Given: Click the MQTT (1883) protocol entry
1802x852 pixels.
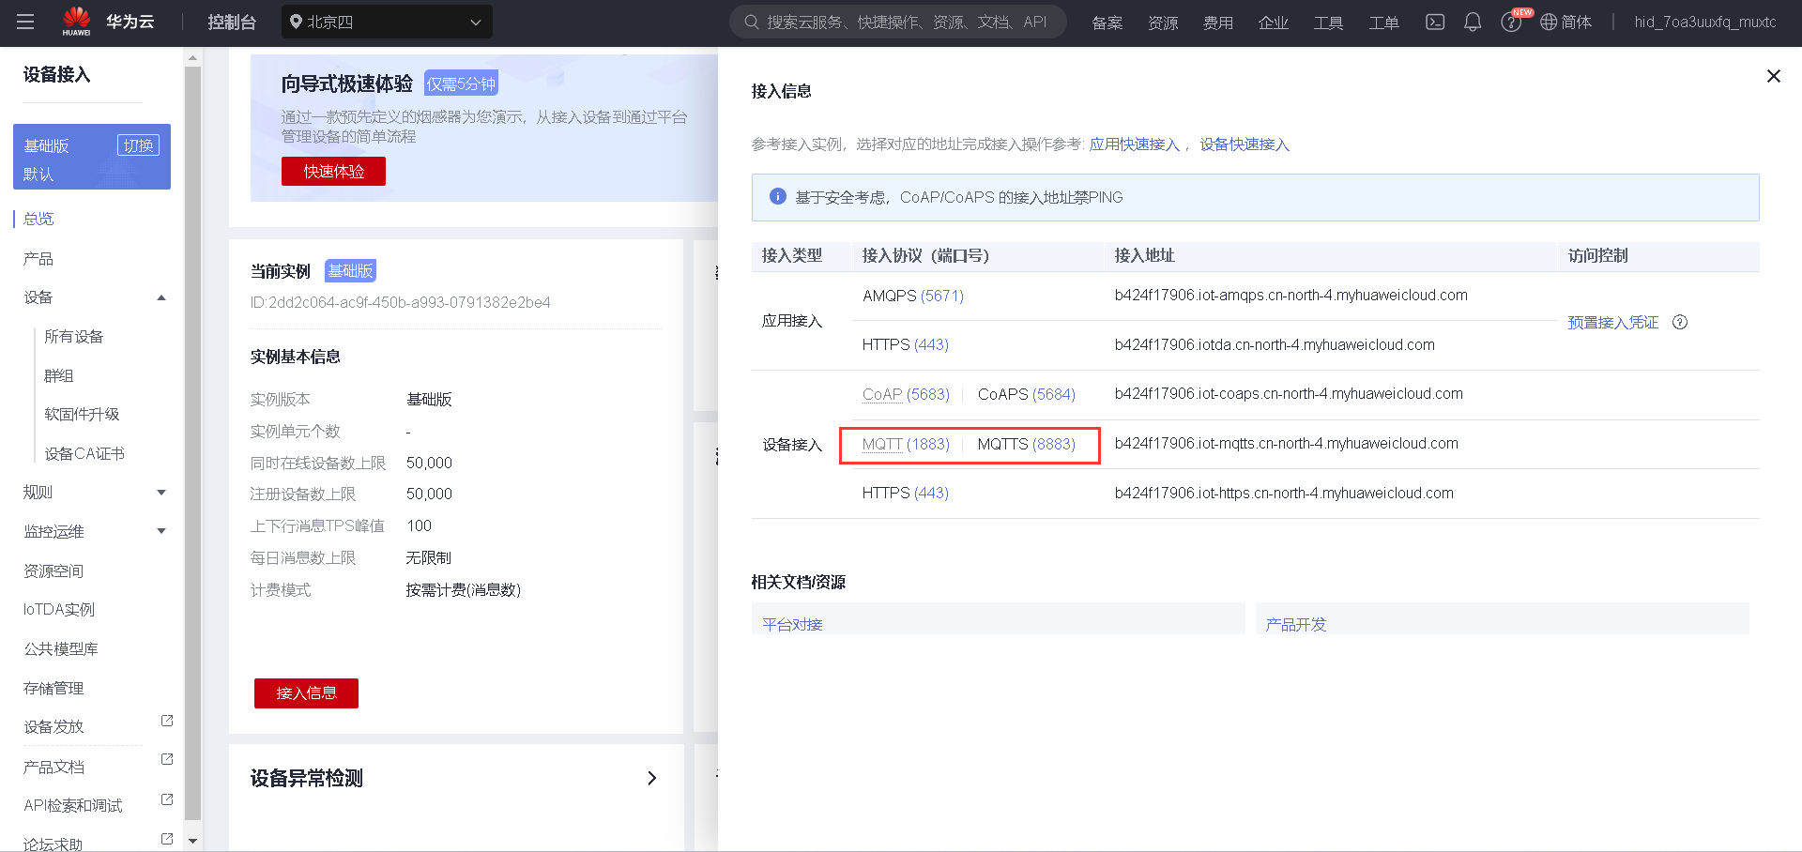Looking at the screenshot, I should pyautogui.click(x=906, y=444).
